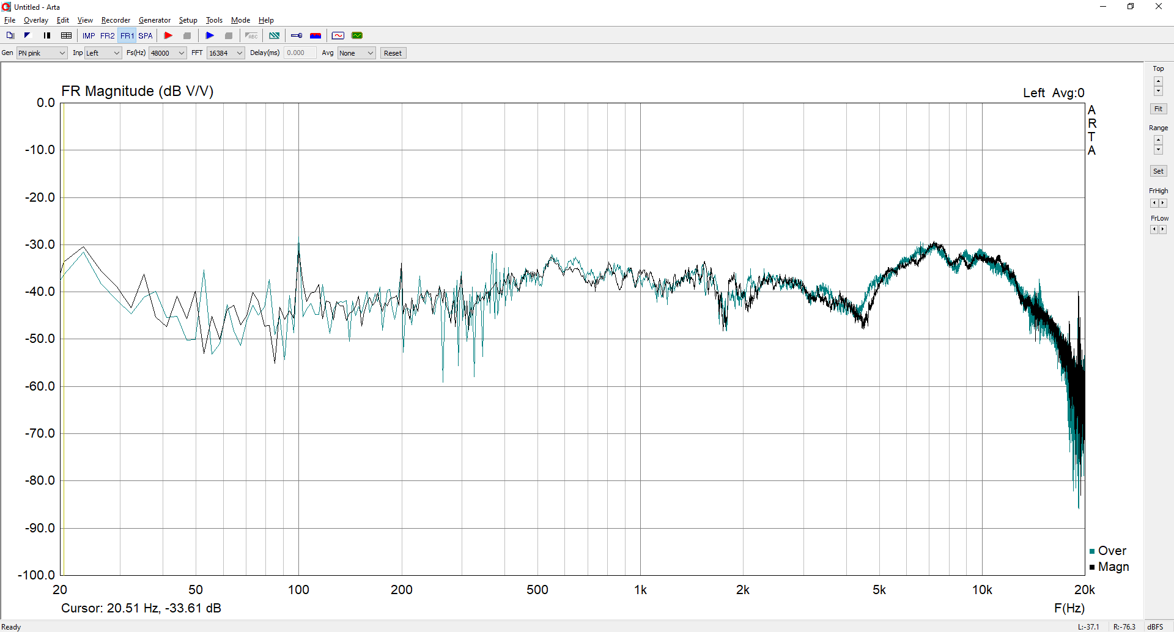Screen dimensions: 1174x632
Task: Open the Setup menu
Action: click(x=188, y=20)
